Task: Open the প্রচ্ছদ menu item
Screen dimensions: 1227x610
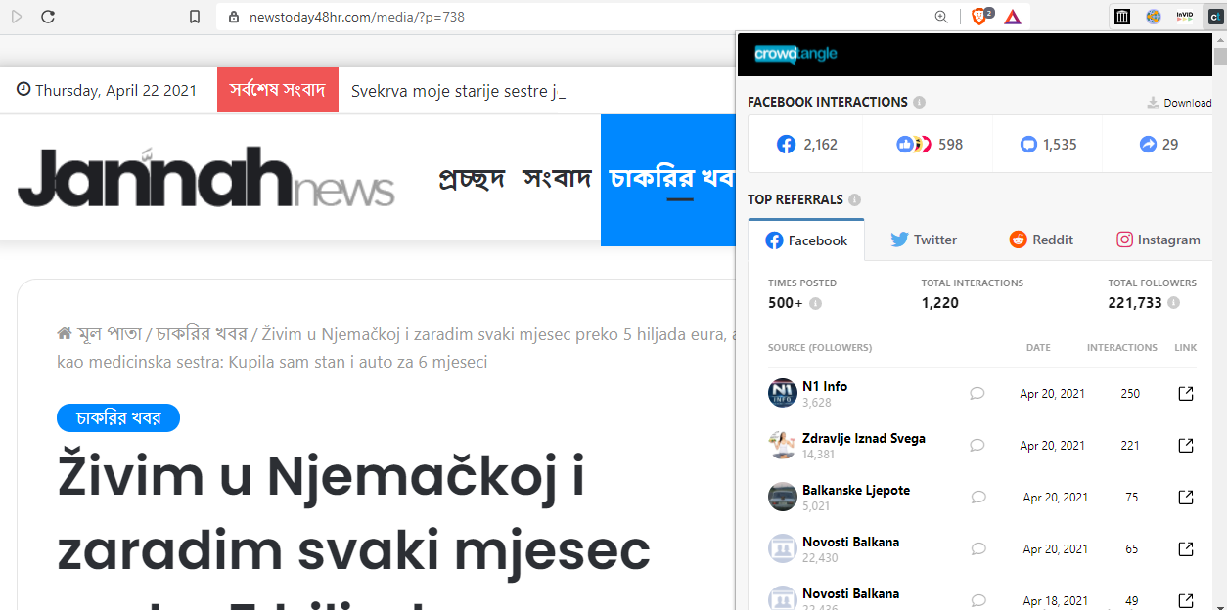Action: (472, 178)
